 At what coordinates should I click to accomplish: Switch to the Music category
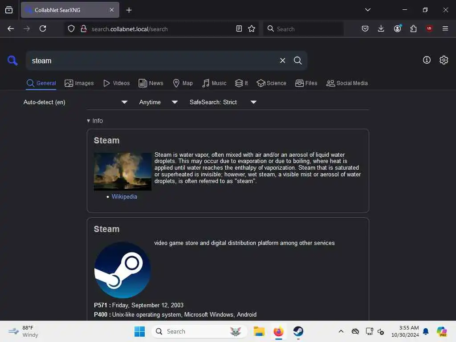pyautogui.click(x=214, y=83)
